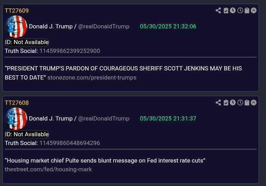This screenshot has height=186, width=266.
Task: Share post TT27608 using share icon
Action: (218, 103)
